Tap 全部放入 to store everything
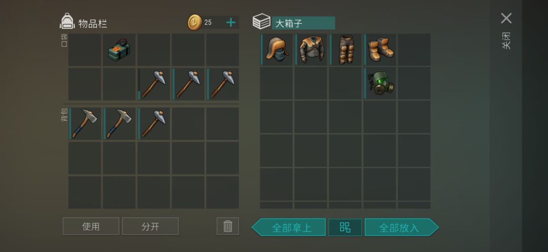This screenshot has height=252, width=548. coord(401,228)
